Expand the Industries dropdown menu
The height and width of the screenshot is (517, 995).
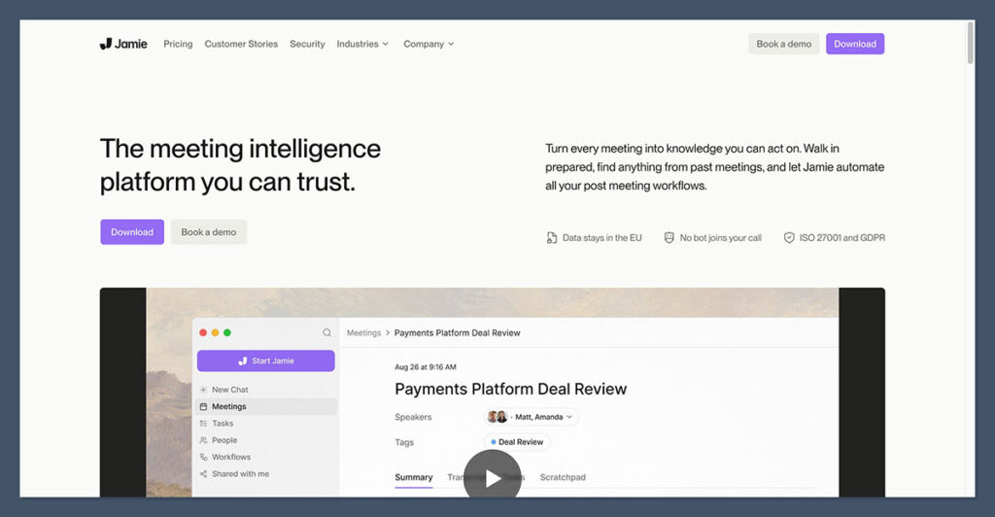(362, 44)
